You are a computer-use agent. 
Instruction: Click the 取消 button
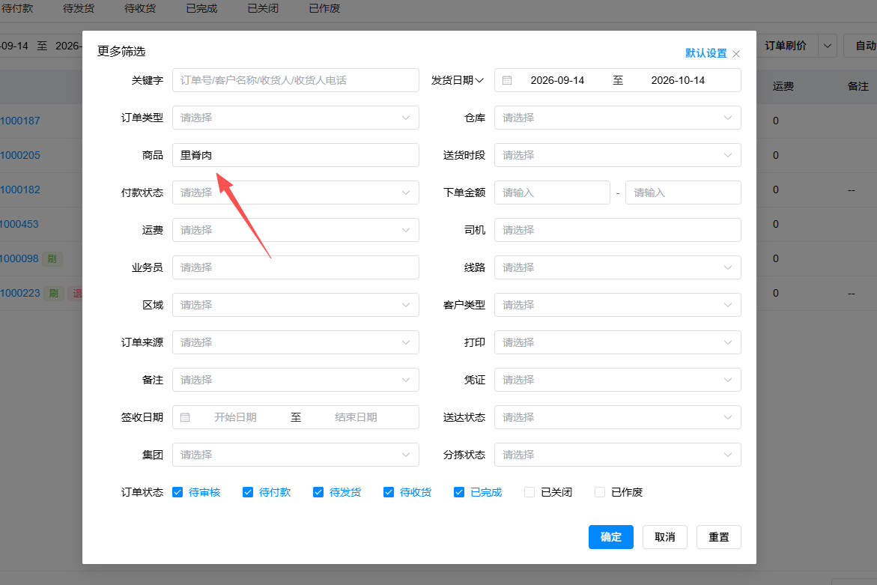point(664,537)
